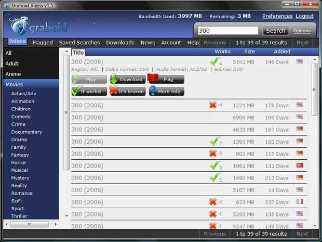Screen dimensions: 322x242
Task: Click the German flag on the 167 Days row
Action: [300, 129]
